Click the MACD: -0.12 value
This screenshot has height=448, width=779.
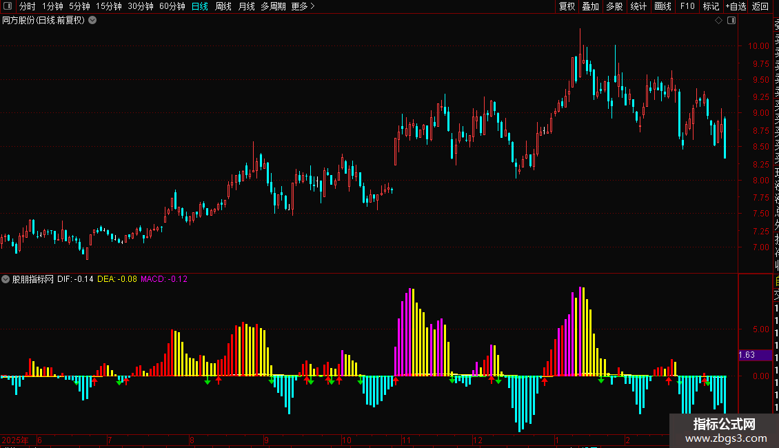tap(164, 279)
